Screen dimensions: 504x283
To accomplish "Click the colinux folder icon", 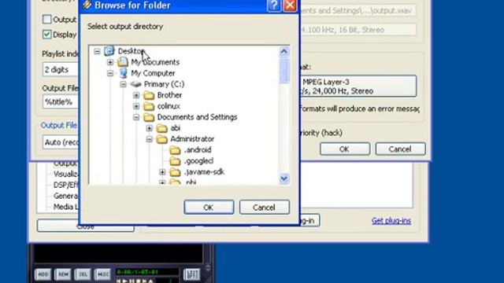I will click(x=149, y=106).
